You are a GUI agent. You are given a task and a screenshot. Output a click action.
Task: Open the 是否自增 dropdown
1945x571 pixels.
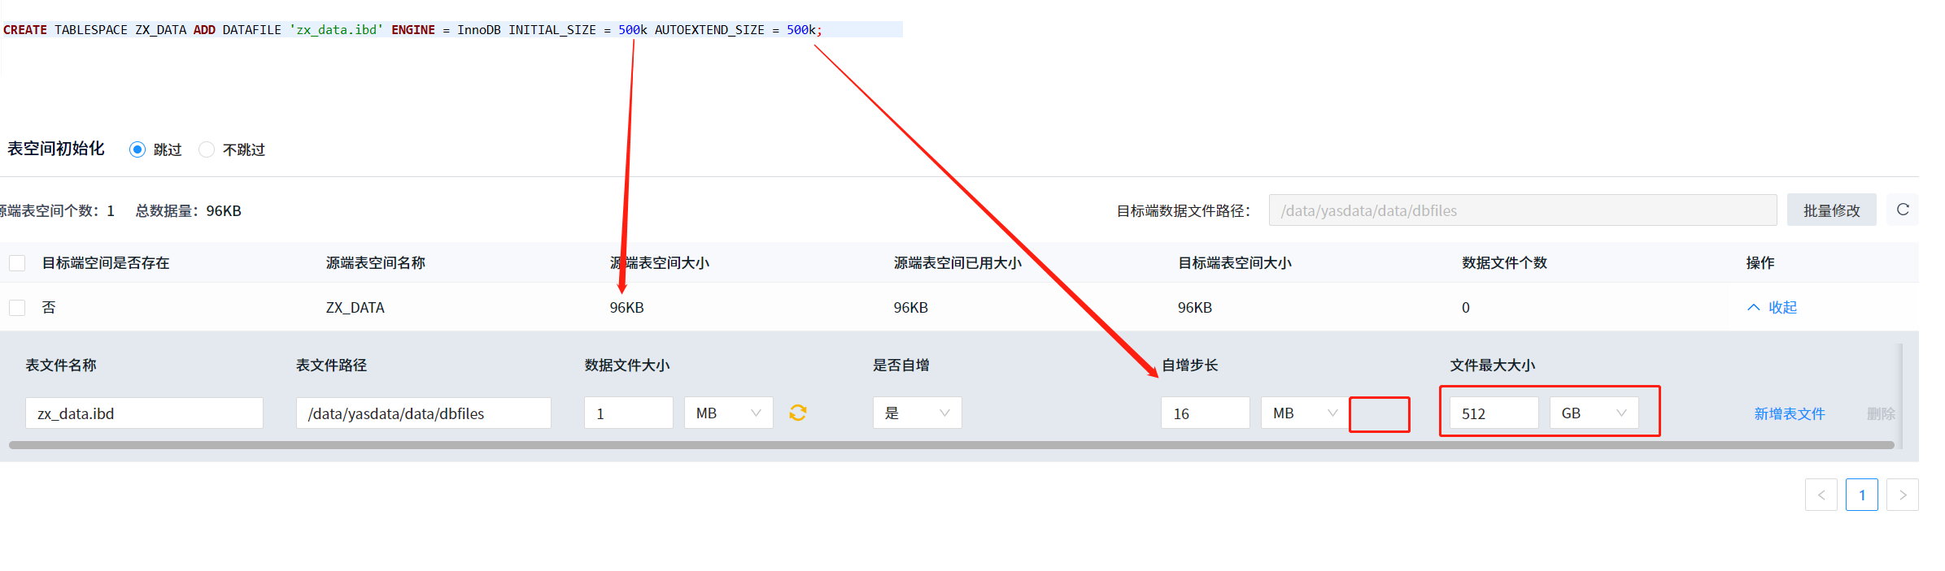coord(917,413)
